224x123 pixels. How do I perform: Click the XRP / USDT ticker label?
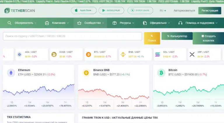[x=203, y=52]
